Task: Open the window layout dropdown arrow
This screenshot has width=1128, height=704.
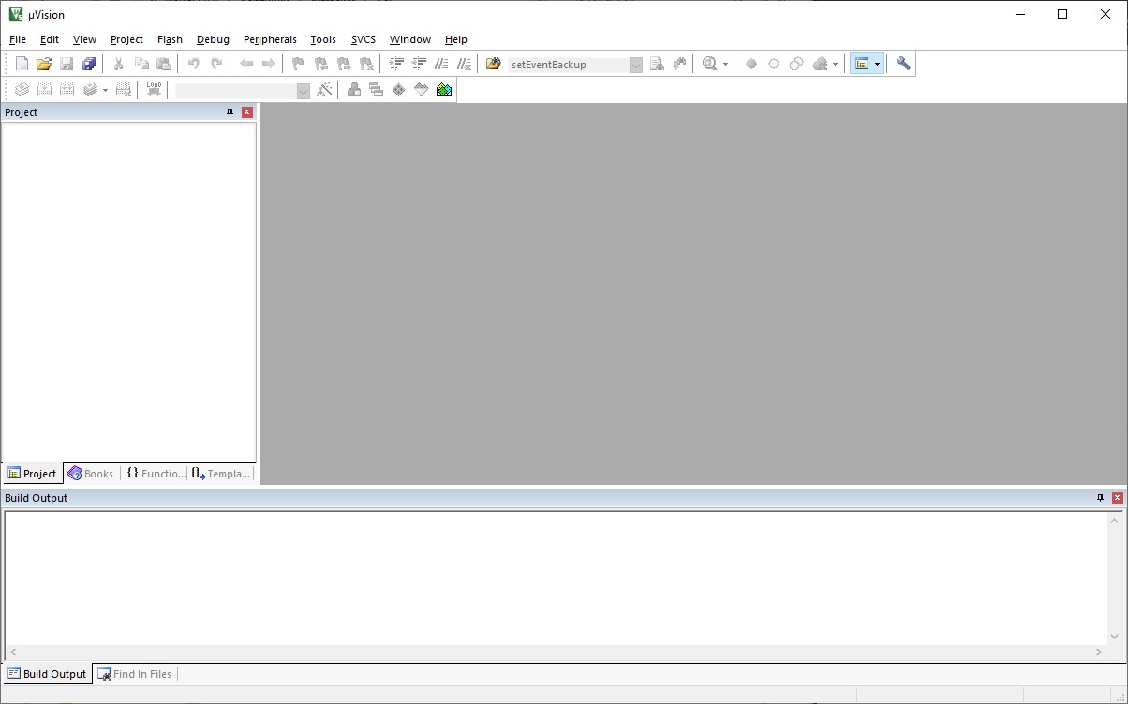Action: (x=878, y=65)
